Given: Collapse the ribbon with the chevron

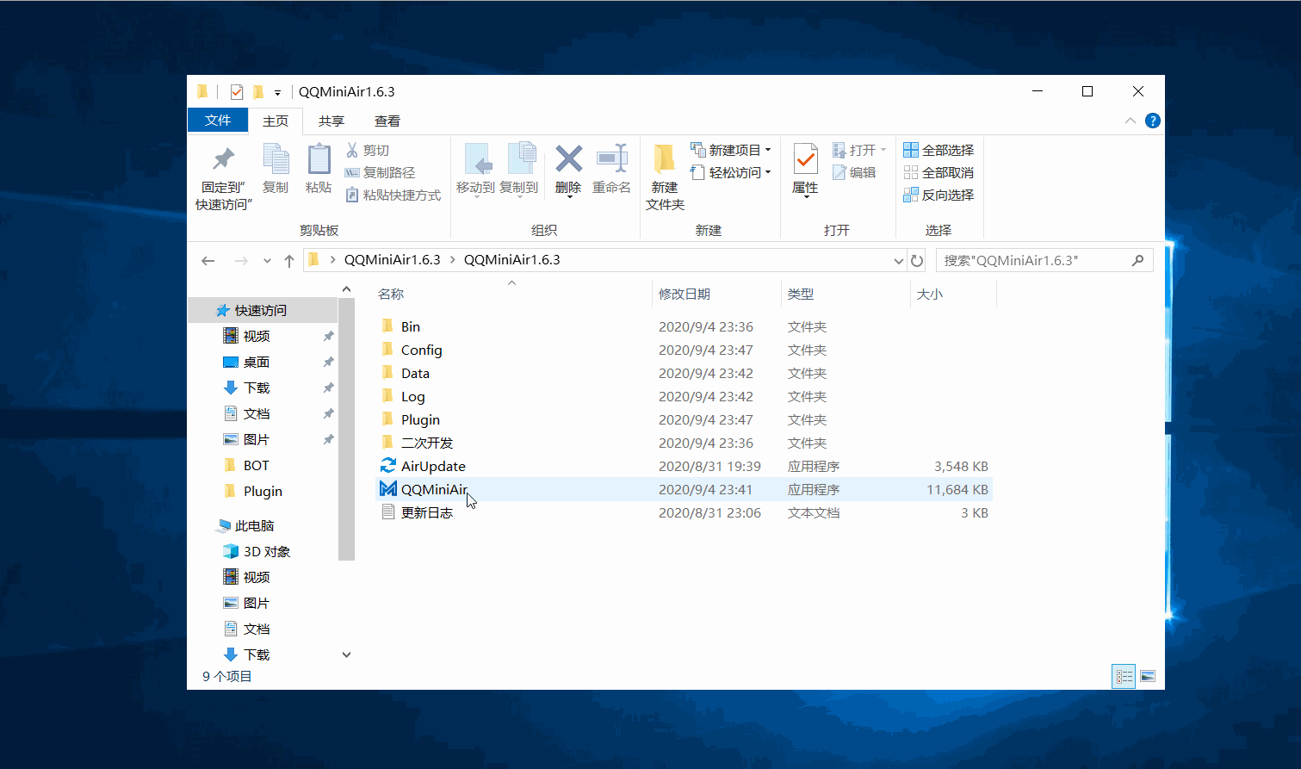Looking at the screenshot, I should tap(1130, 121).
